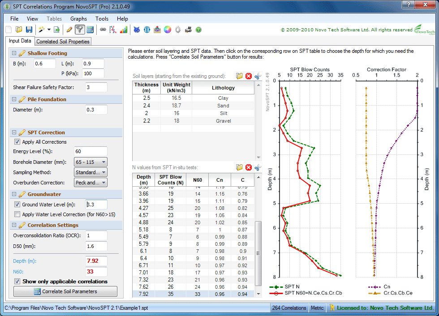The image size is (439, 316).
Task: Open the Tools menu
Action: (102, 18)
